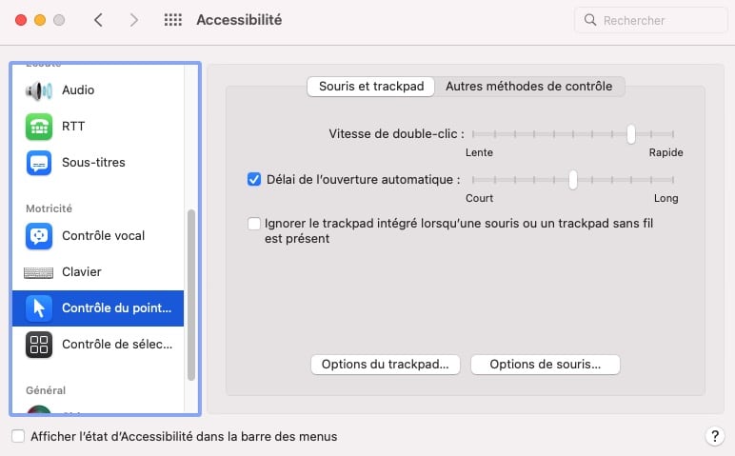
Task: Select the Clavier keyboard icon
Action: [x=38, y=272]
